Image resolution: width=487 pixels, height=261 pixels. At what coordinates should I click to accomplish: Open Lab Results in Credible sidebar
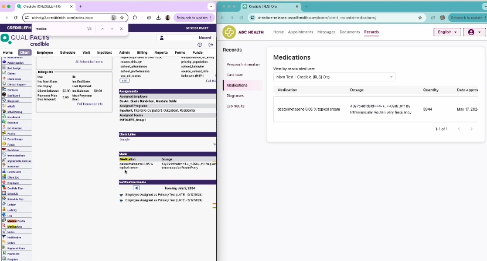point(14,171)
